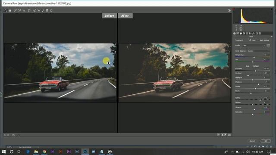Image resolution: width=276 pixels, height=155 pixels.
Task: Adjust the Dehaze slider handle
Action: point(253,105)
